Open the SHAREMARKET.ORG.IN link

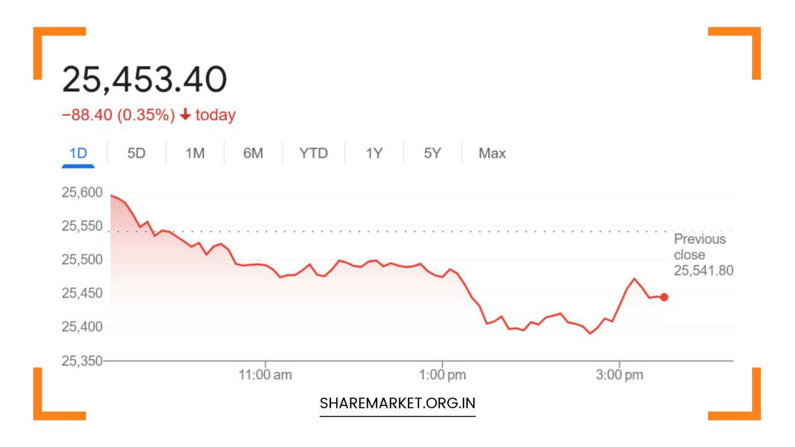pyautogui.click(x=397, y=403)
